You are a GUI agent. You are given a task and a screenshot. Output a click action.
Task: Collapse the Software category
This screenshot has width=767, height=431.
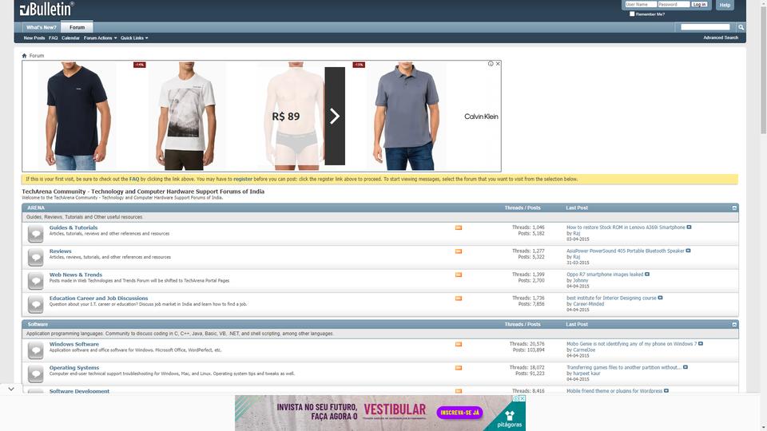(734, 325)
